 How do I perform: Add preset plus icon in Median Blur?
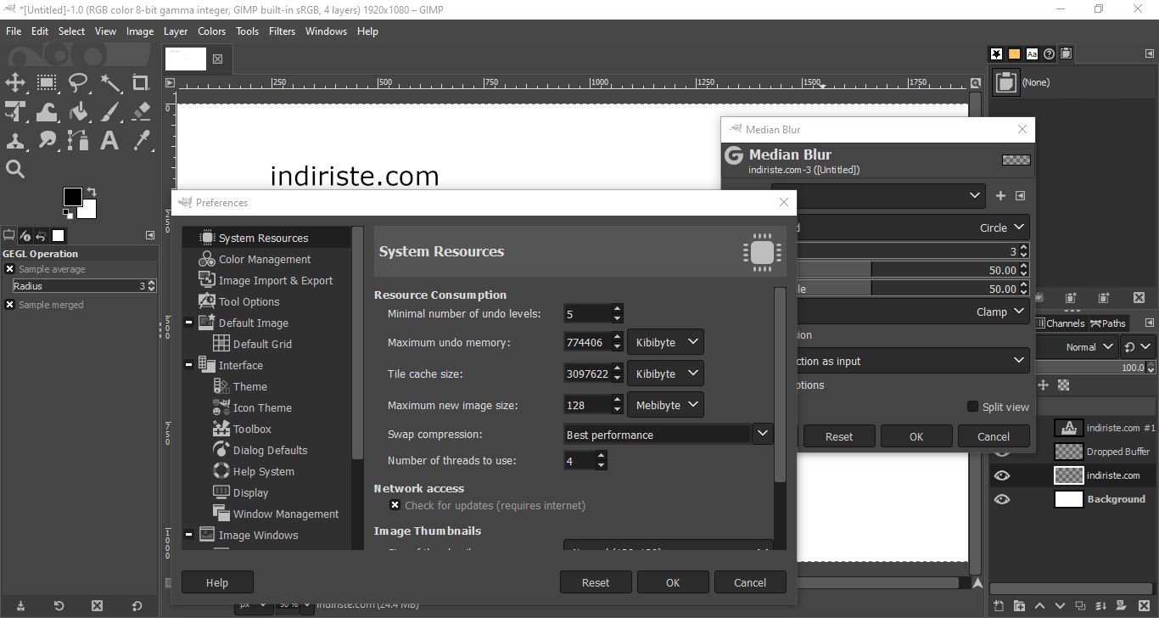pos(1000,195)
